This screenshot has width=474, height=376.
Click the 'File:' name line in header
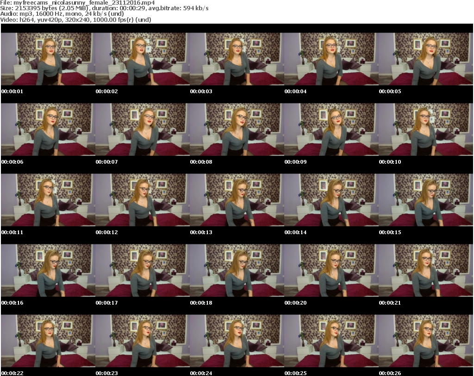(x=77, y=3)
